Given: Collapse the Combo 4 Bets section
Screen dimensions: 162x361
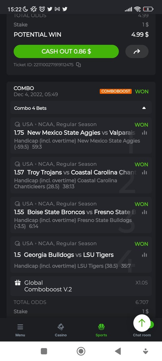Looking at the screenshot, I should coord(81,108).
